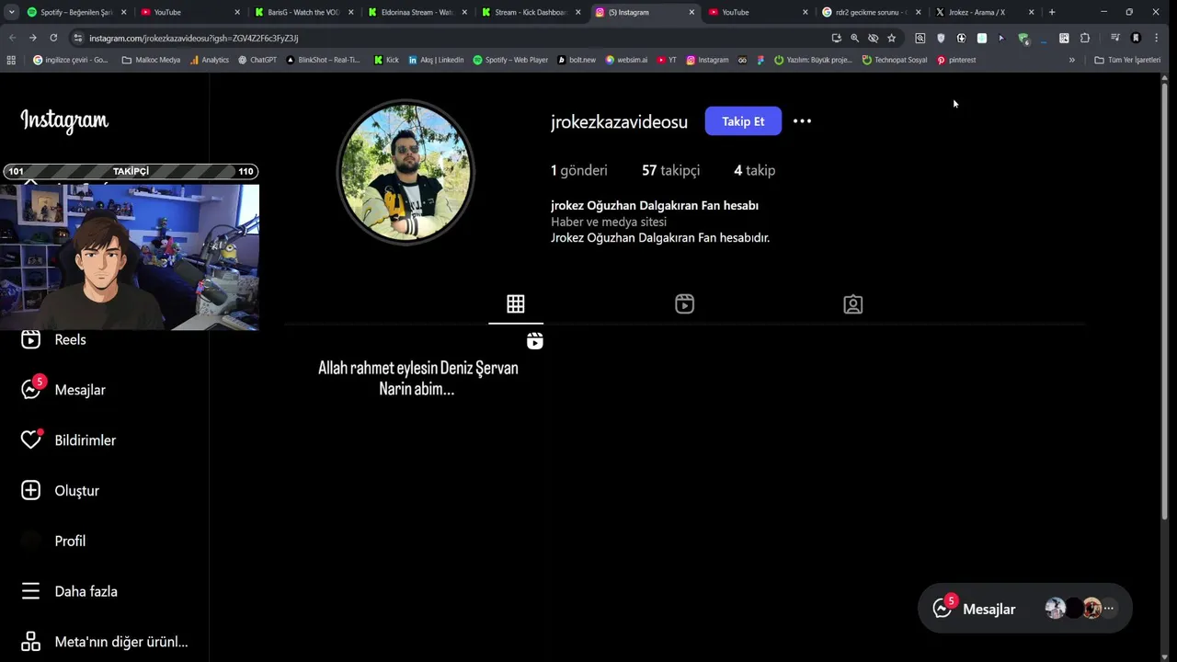Open the Reels icon in the Instagram sidebar
The image size is (1177, 662).
[x=31, y=339]
